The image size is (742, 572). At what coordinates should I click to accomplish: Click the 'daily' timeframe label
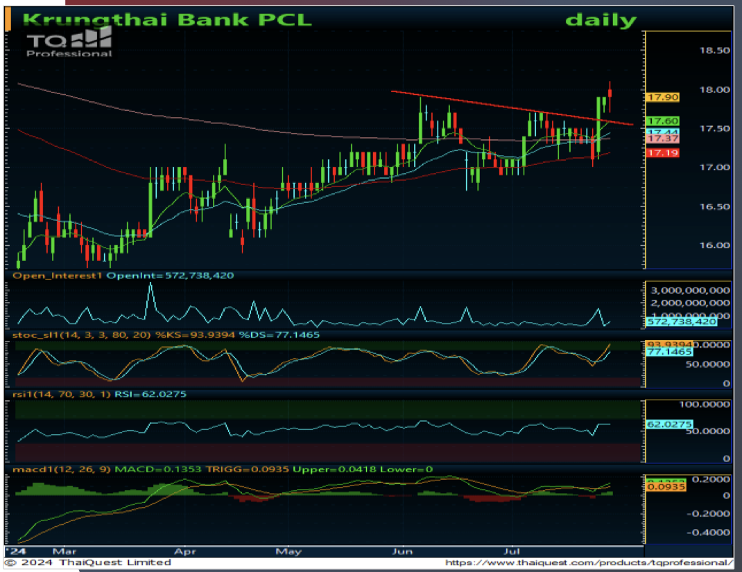(601, 20)
